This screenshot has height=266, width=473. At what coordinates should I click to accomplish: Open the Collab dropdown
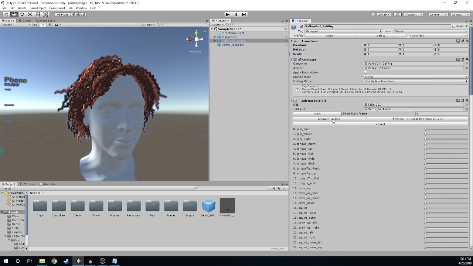point(382,14)
